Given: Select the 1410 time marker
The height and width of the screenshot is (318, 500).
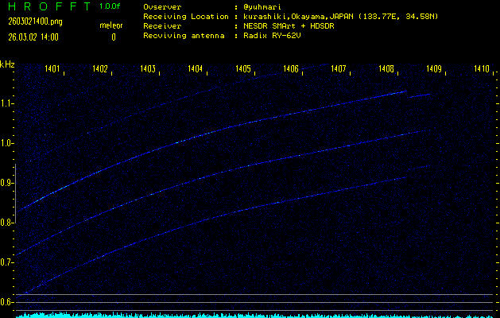Looking at the screenshot, I should 482,70.
